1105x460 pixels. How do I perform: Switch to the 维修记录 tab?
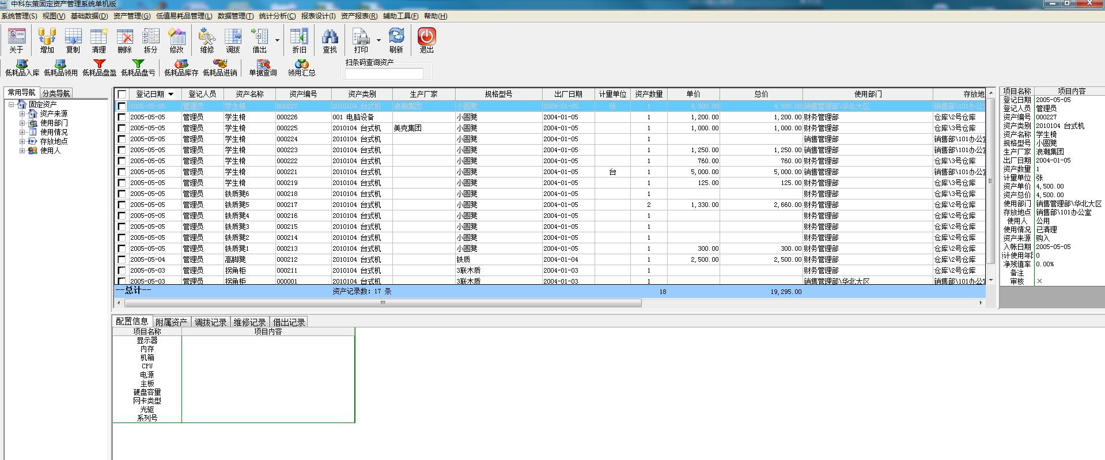[x=249, y=322]
